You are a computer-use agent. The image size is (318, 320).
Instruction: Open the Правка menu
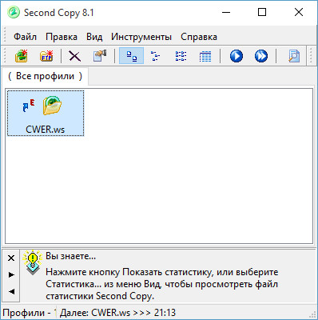[62, 37]
